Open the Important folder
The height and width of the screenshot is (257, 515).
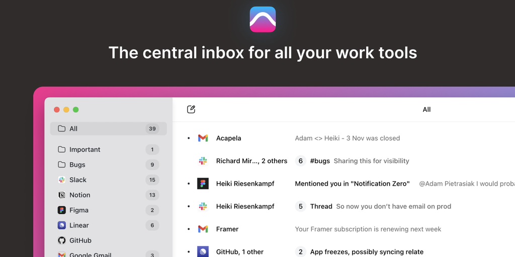click(x=84, y=150)
